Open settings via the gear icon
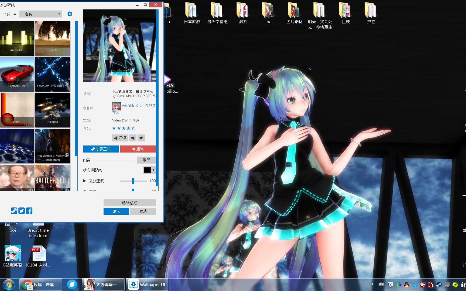Screen dimensions: 466x291 [70, 14]
